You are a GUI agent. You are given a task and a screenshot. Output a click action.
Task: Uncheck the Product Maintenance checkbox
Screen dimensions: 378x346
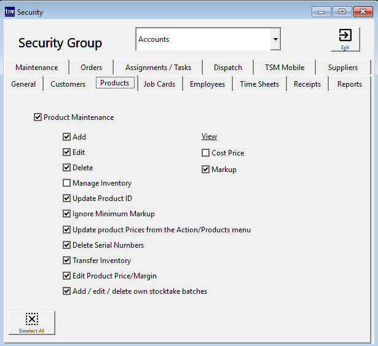pos(38,117)
